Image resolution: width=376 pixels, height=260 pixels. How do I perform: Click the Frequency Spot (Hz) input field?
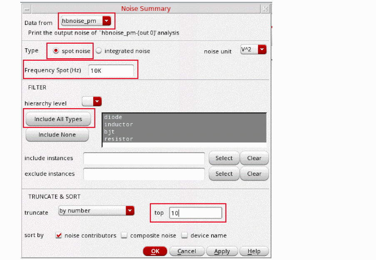point(111,71)
